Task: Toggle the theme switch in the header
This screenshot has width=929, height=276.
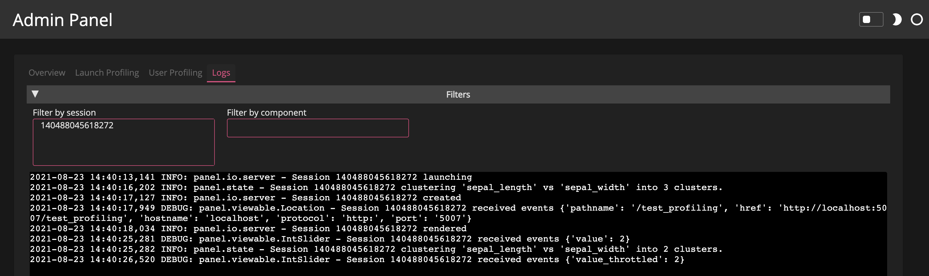Action: click(x=871, y=19)
